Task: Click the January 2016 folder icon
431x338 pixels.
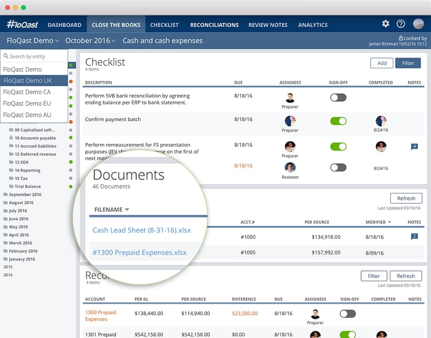Action: click(x=5, y=259)
